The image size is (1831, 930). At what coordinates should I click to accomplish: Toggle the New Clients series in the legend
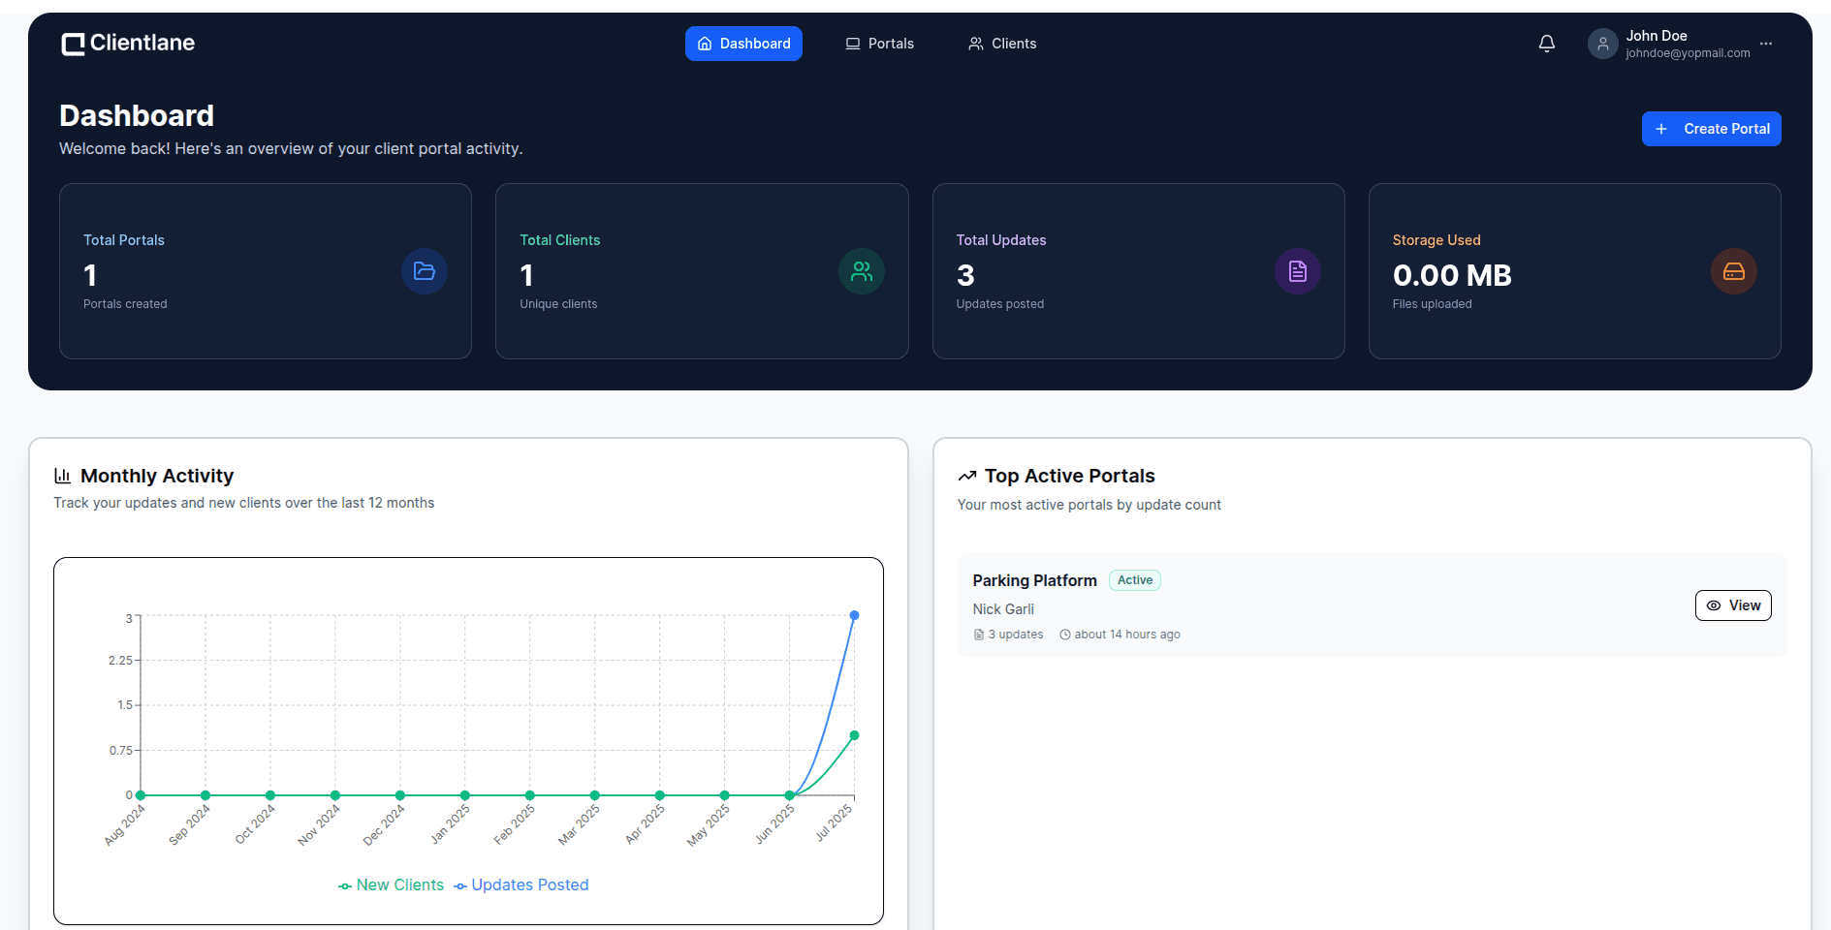pyautogui.click(x=391, y=884)
